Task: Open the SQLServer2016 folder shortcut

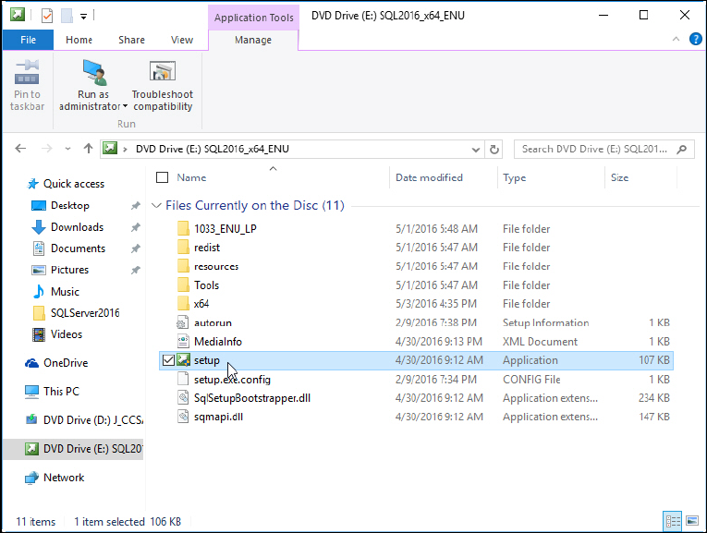Action: coord(85,312)
